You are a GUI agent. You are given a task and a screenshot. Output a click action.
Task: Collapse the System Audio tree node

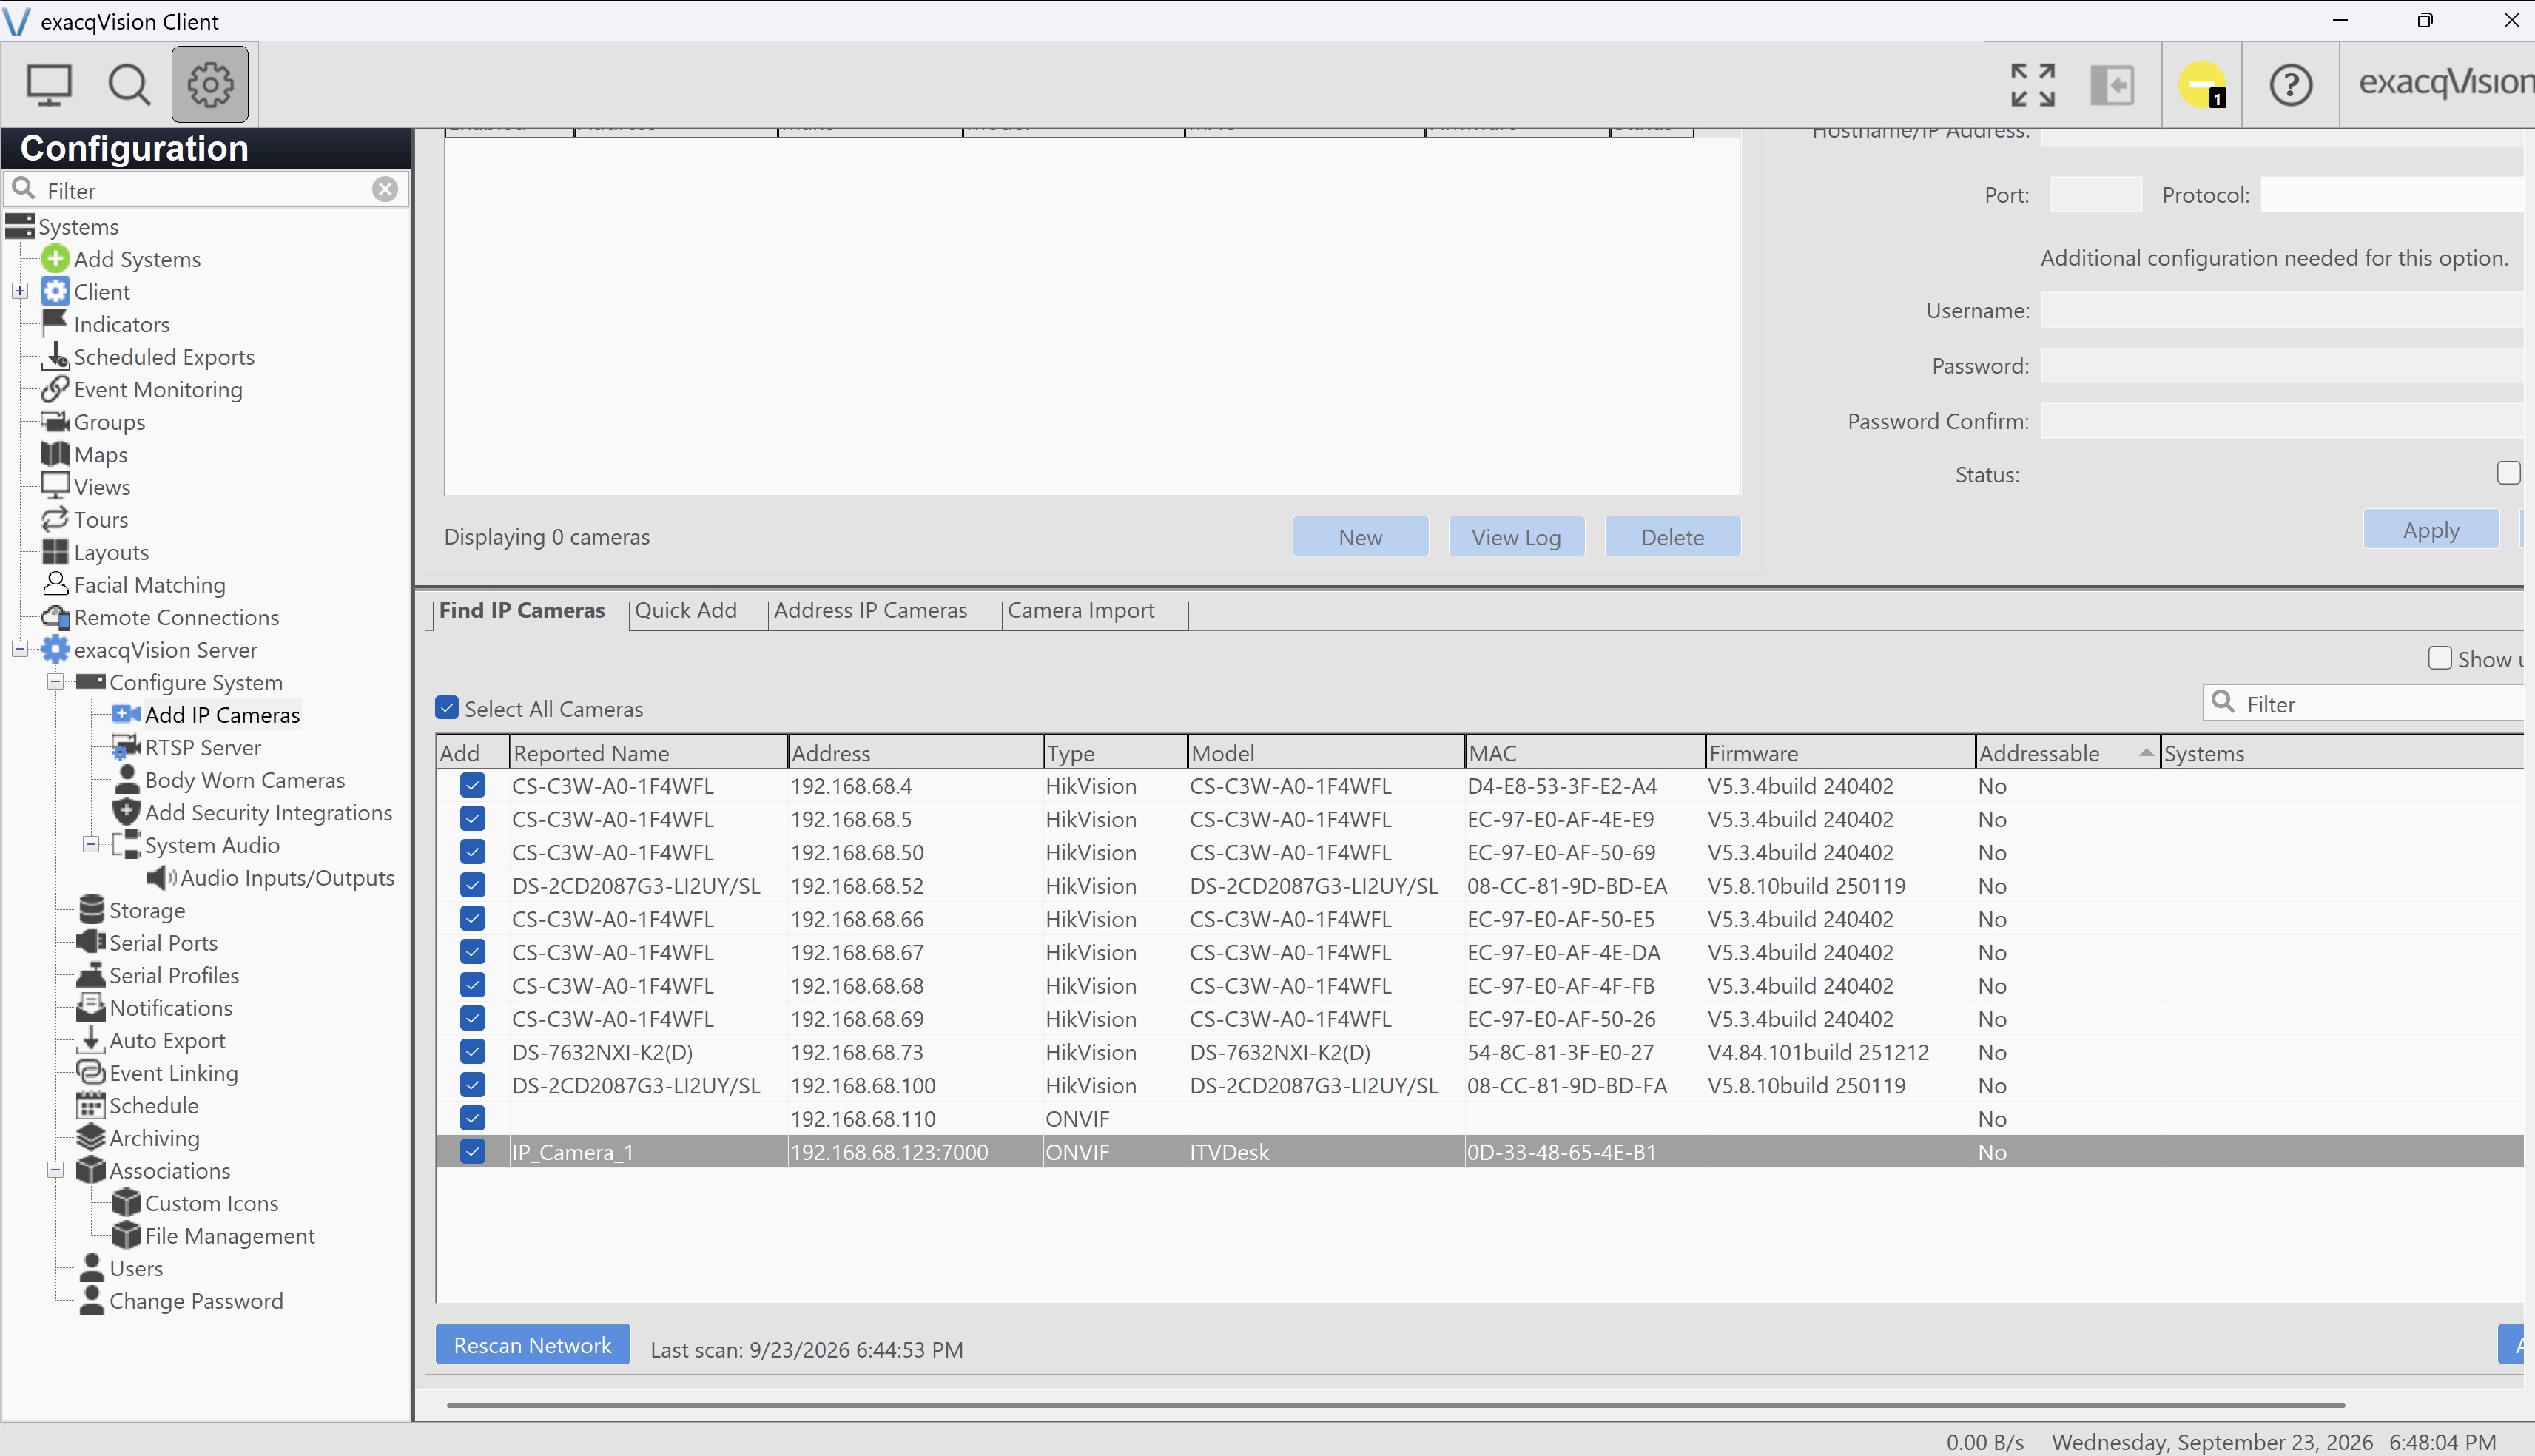coord(91,844)
